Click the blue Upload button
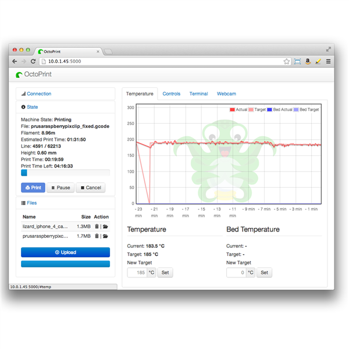Viewport: 349px width, 349px height. [x=65, y=252]
